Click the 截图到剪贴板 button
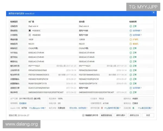The image size is (163, 131). pos(106,115)
